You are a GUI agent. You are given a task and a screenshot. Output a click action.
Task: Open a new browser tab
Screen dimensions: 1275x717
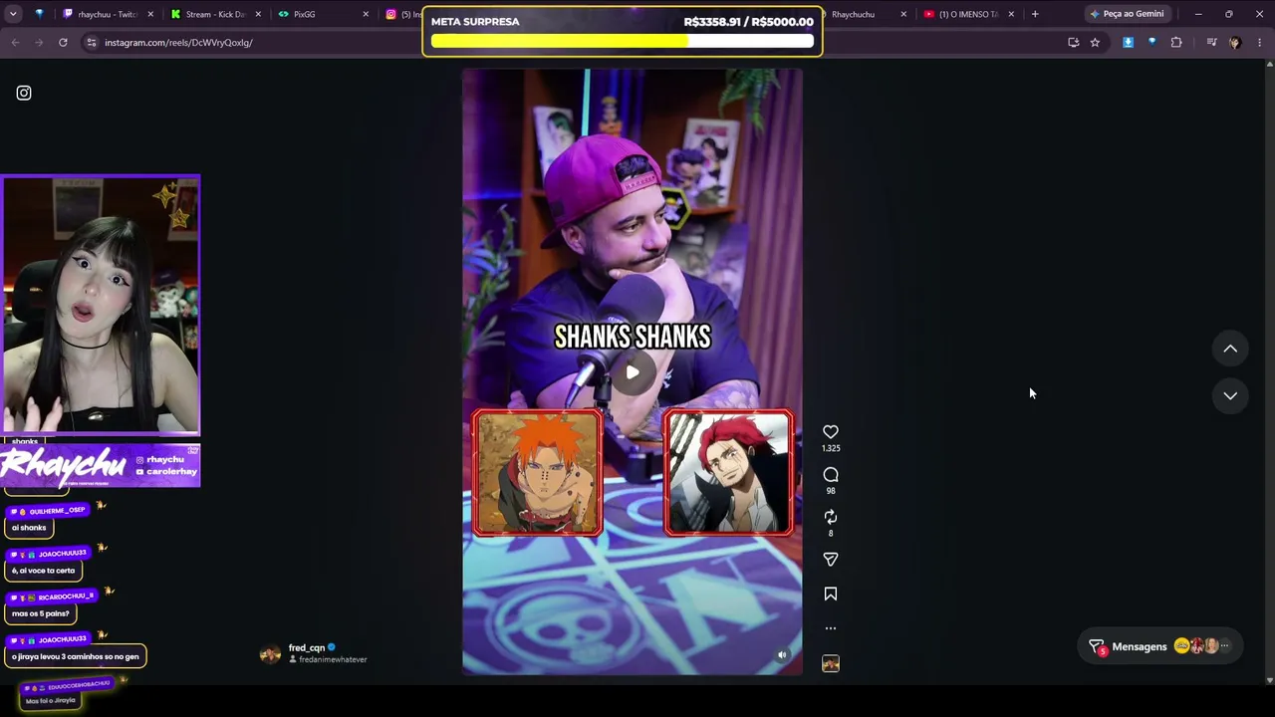coord(1035,14)
